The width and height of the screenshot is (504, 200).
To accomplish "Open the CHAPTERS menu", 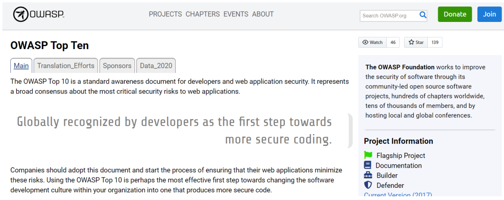I will coord(203,14).
